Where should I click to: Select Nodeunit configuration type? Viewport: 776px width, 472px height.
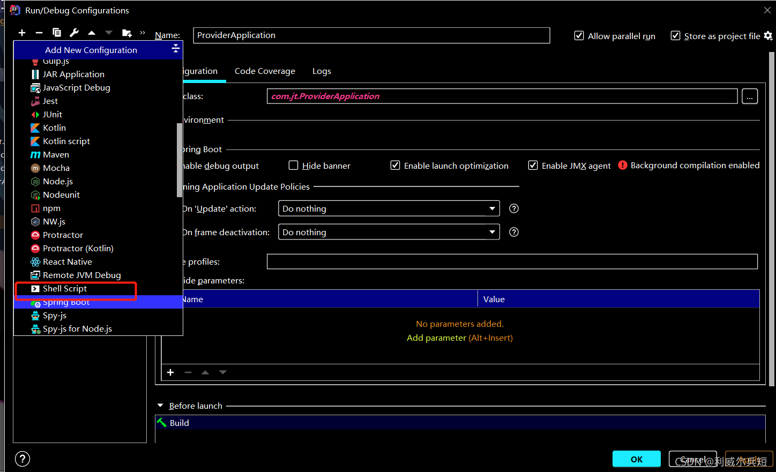tap(98, 194)
